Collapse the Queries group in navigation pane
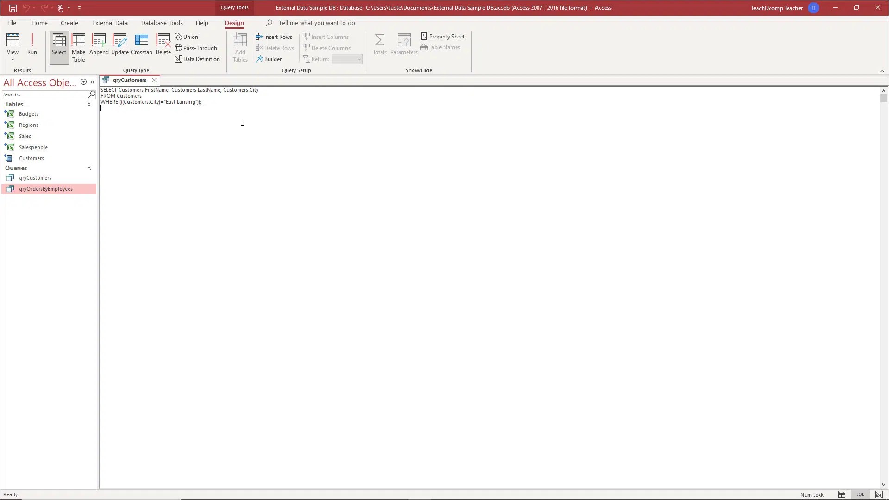Viewport: 889px width, 500px height. pos(89,169)
